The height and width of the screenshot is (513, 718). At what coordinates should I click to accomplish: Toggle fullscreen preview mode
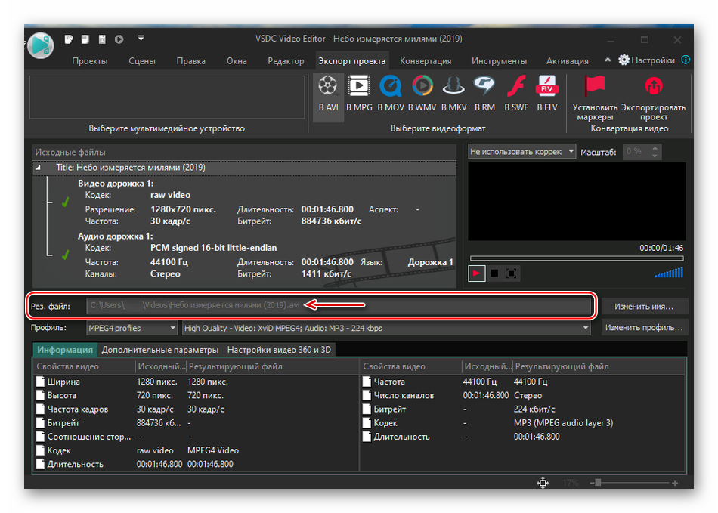tap(511, 273)
